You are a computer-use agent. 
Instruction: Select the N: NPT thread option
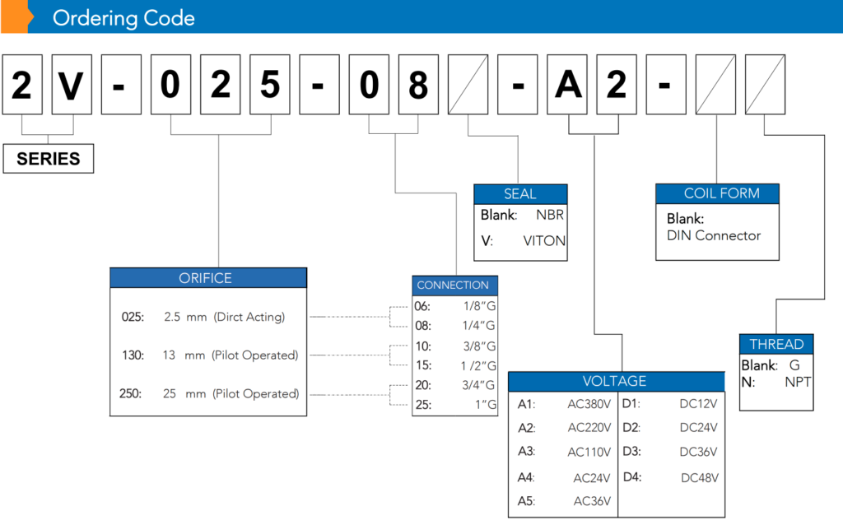point(776,383)
